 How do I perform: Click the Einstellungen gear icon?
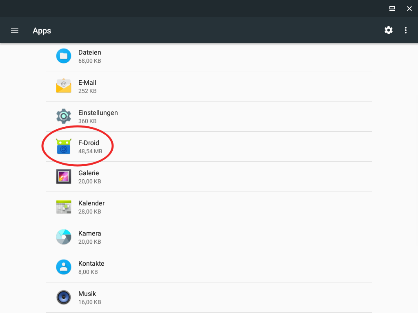(x=64, y=116)
